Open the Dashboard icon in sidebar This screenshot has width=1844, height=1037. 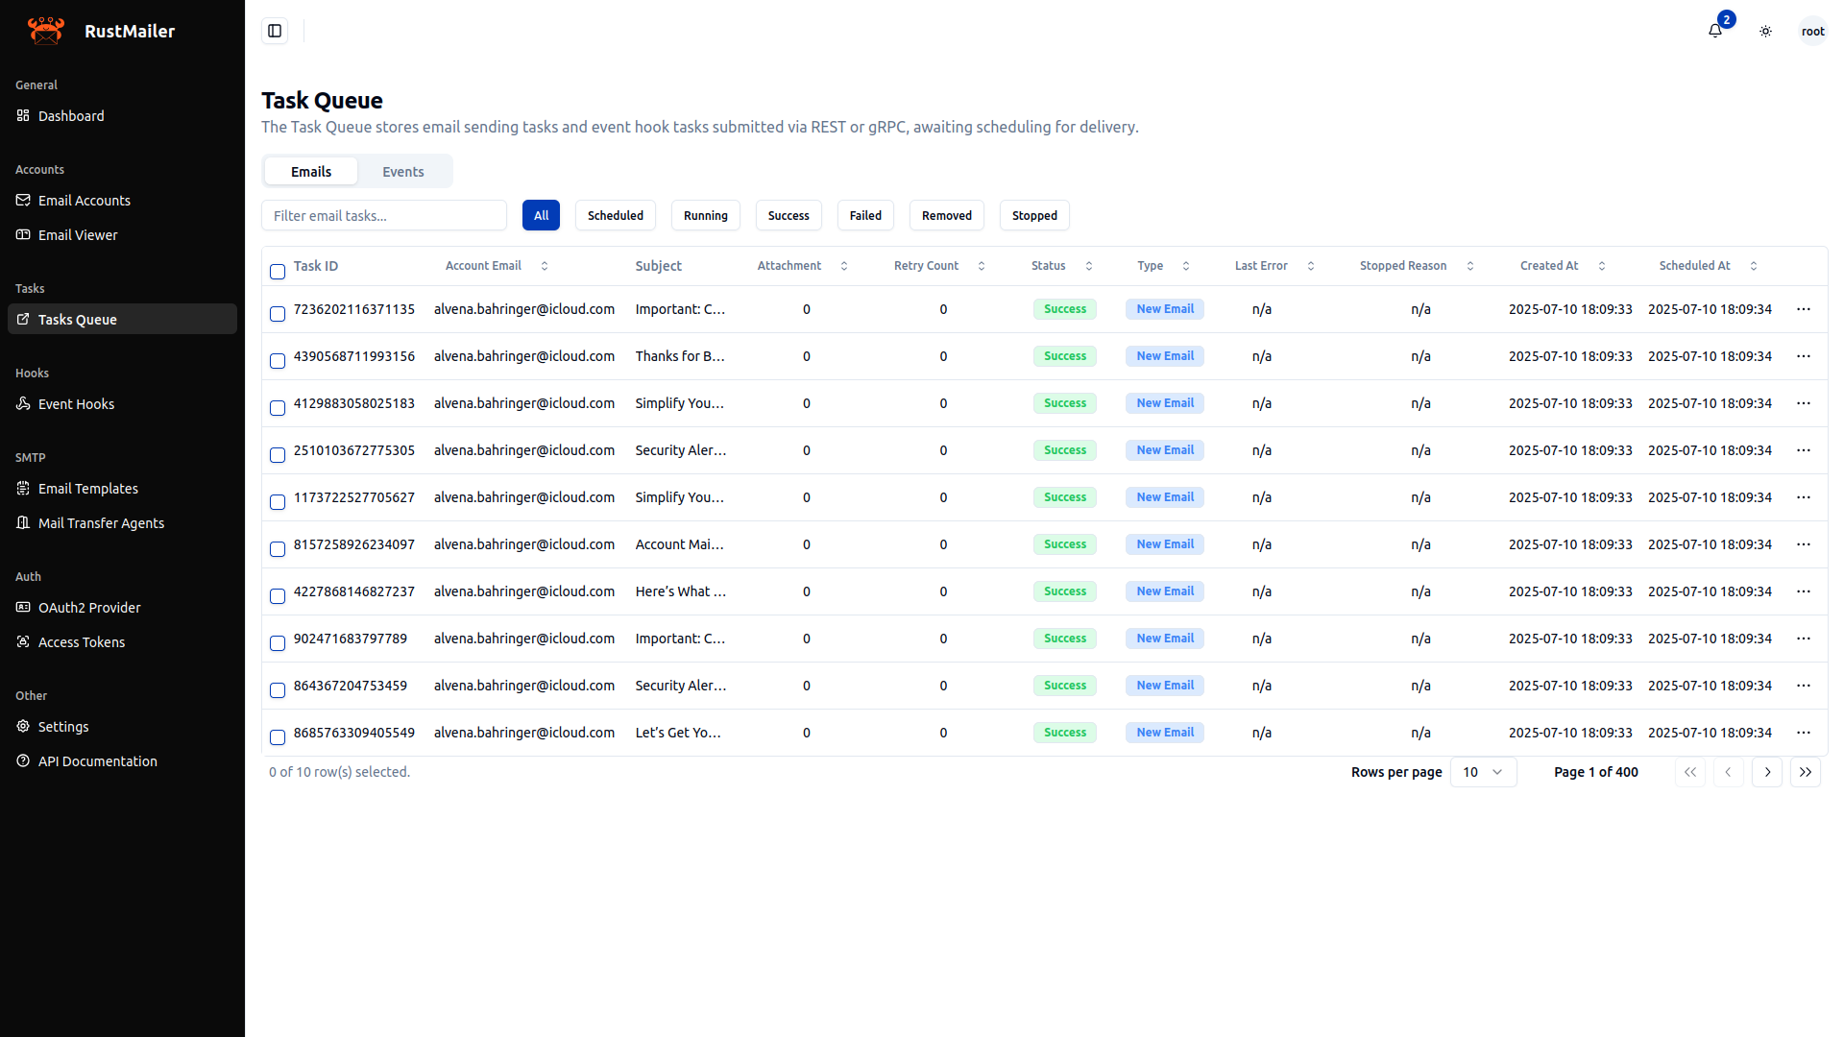(23, 115)
